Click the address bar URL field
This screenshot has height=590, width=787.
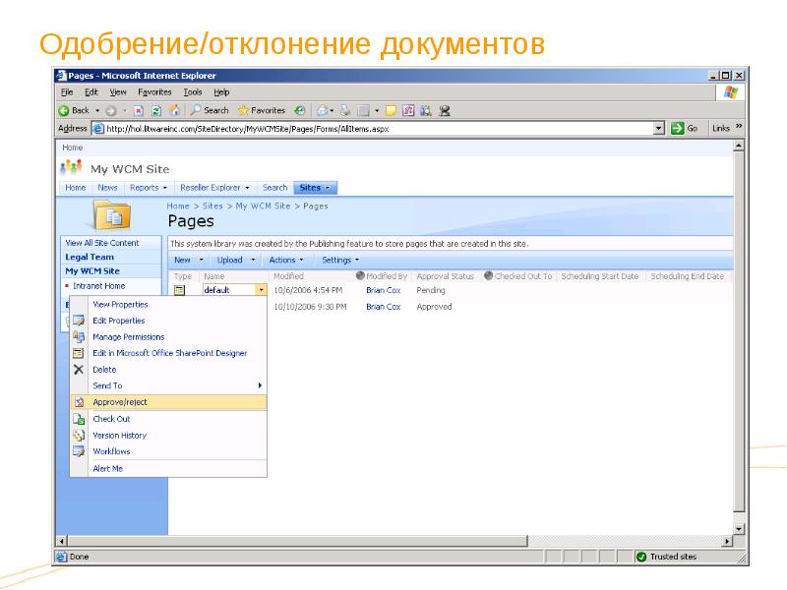coord(374,128)
